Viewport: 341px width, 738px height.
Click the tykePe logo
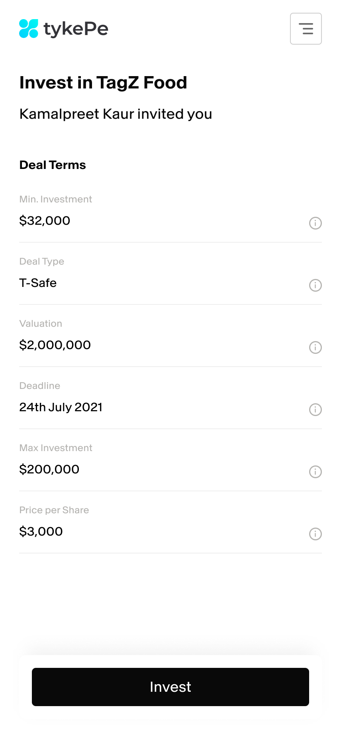tap(29, 29)
